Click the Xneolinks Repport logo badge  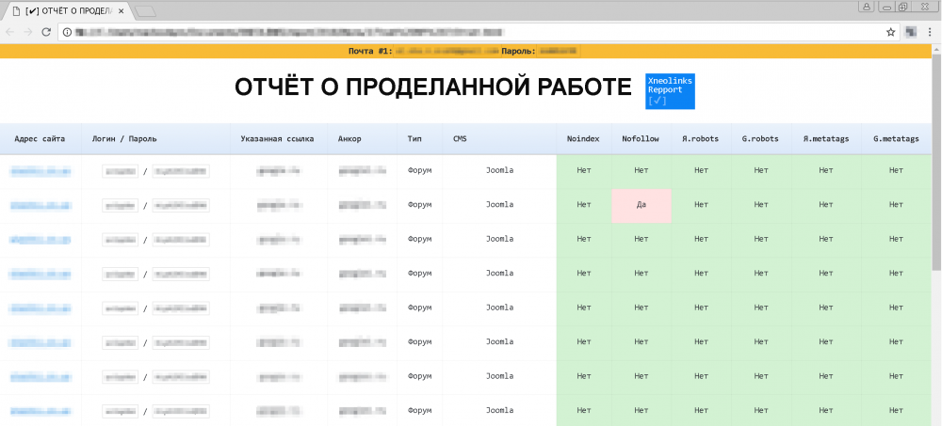[x=670, y=91]
